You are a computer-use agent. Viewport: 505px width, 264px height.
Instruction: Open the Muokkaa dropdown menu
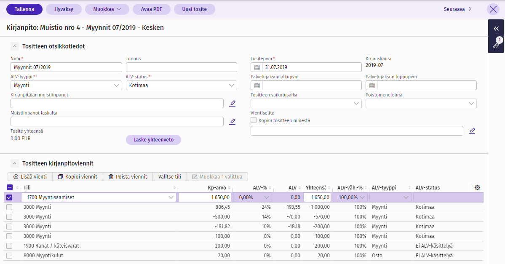click(107, 9)
